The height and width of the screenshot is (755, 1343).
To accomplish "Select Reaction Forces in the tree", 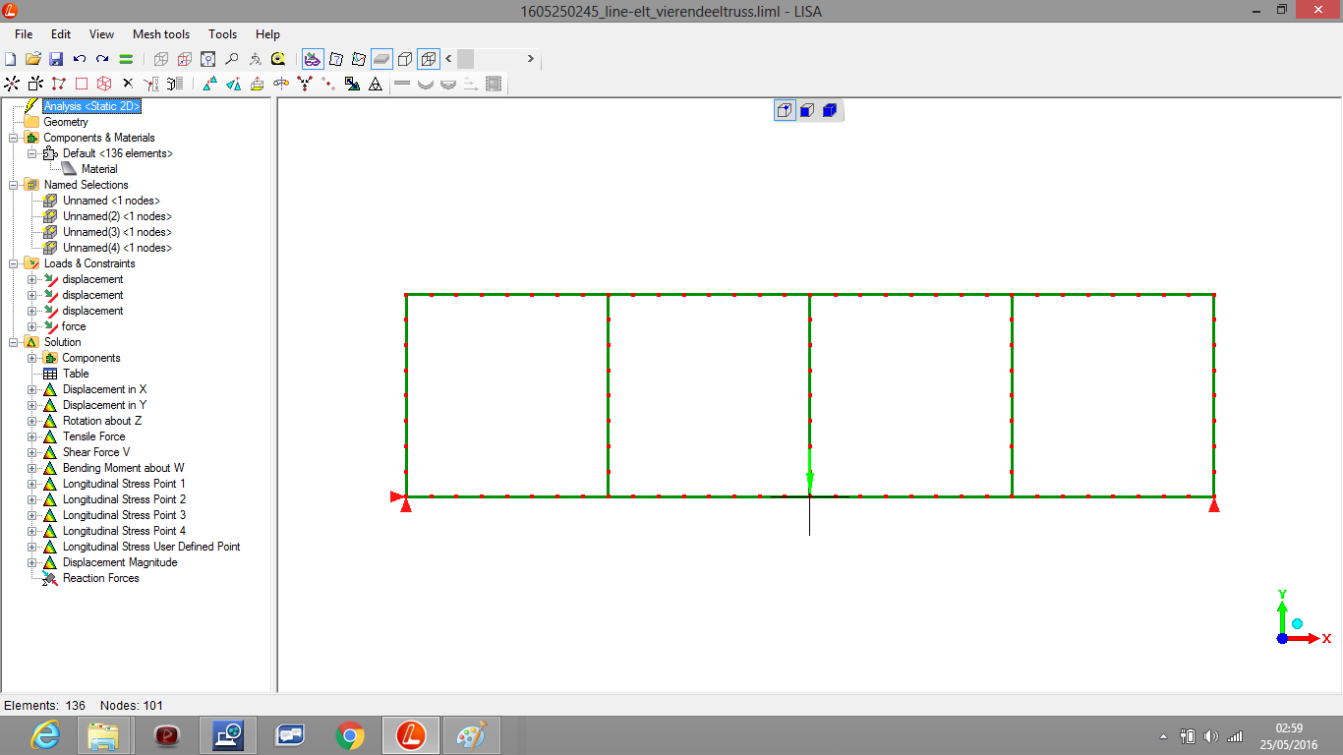I will tap(100, 578).
